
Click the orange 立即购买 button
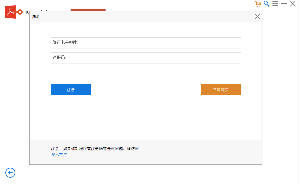[221, 90]
